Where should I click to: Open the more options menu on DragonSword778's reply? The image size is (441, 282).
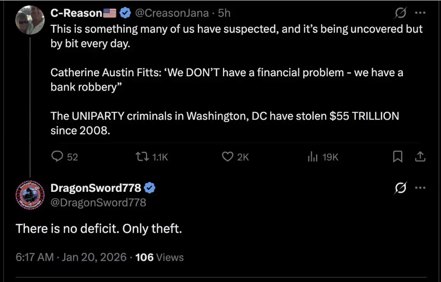point(420,188)
